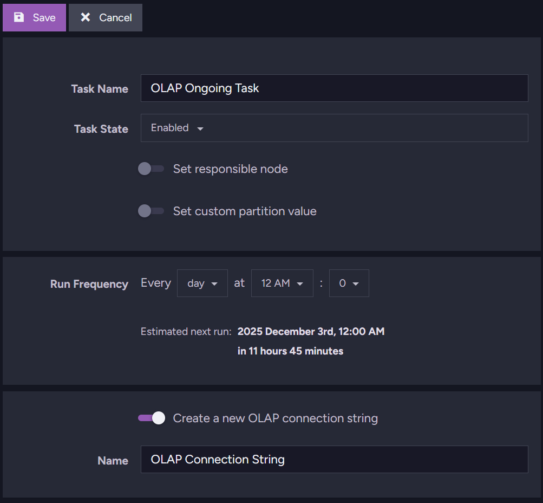The width and height of the screenshot is (543, 503).
Task: Click the estimated next run date text
Action: (x=311, y=331)
